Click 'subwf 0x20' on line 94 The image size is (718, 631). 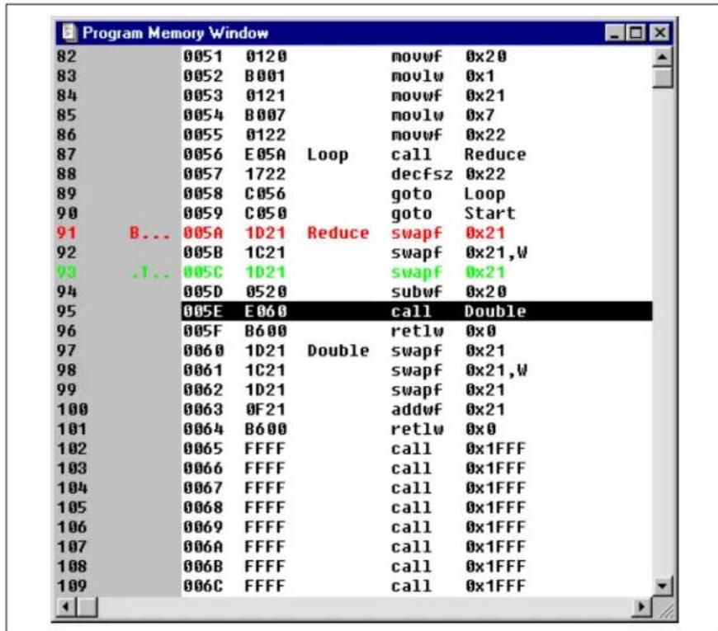448,291
